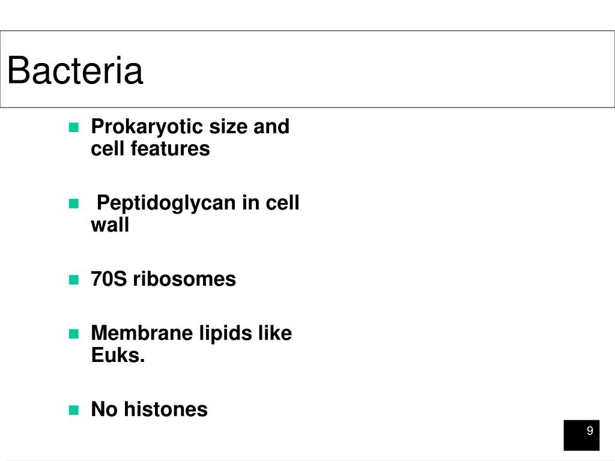Click the word Membrane
This screenshot has height=461, width=615.
pos(142,333)
